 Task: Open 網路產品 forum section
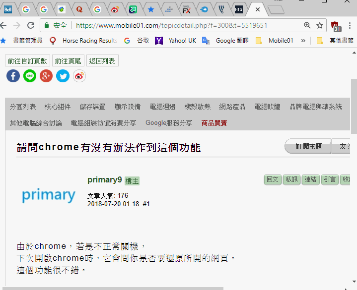coord(232,107)
